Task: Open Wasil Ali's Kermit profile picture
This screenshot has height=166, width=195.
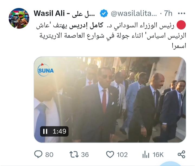Action: click(x=19, y=18)
